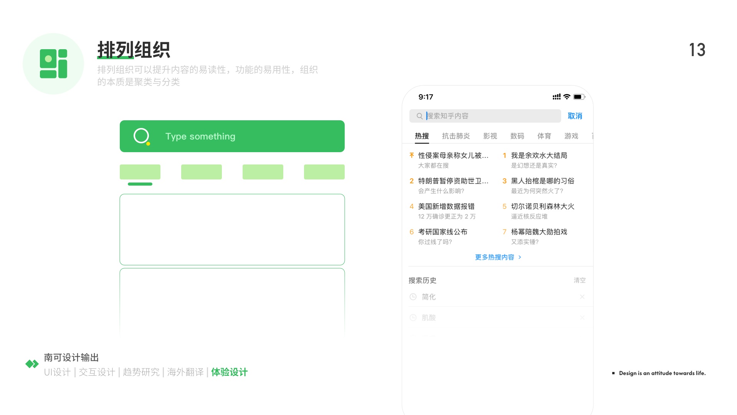Click the clock icon beside history item 简化

[413, 297]
